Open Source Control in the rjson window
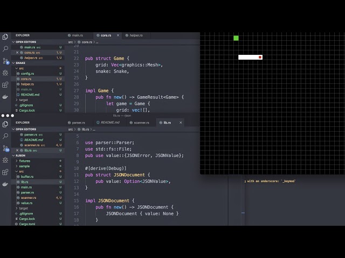345x258 pixels. (x=5, y=148)
